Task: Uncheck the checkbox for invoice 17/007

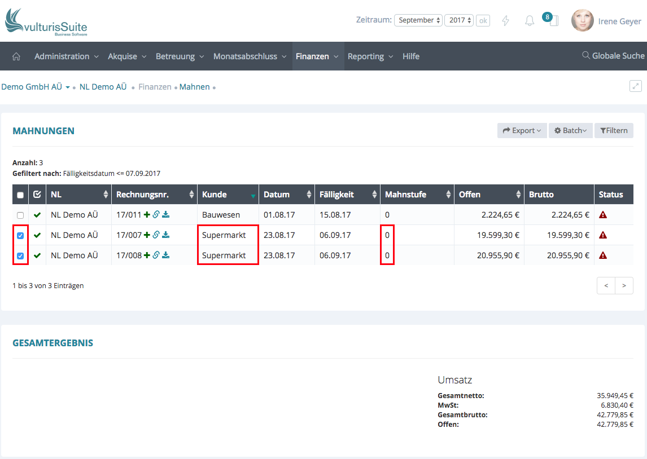Action: pyautogui.click(x=20, y=236)
